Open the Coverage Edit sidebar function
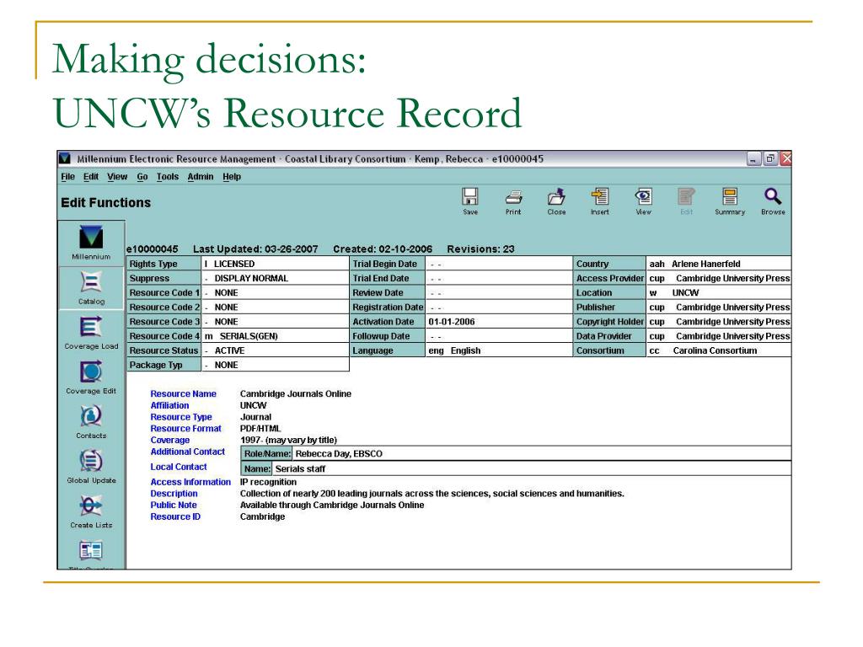This screenshot has height=647, width=863. [x=91, y=377]
